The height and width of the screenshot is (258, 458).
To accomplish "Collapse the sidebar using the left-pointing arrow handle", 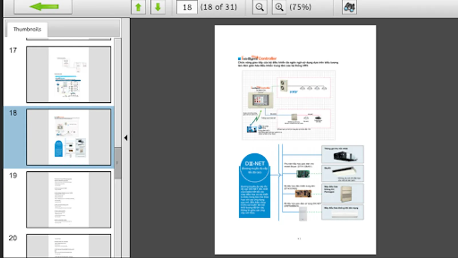I will tap(126, 138).
